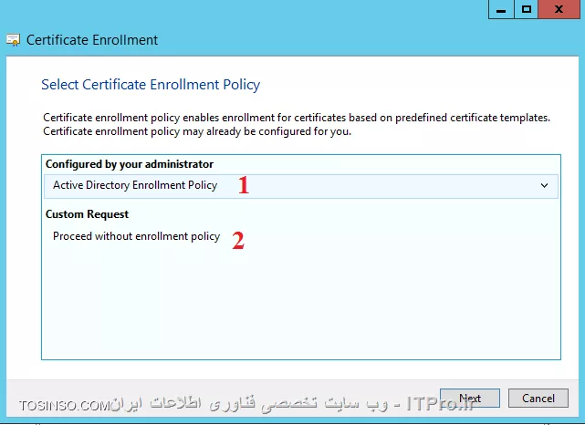Click the 'Custom Request' label
The image size is (585, 425).
tap(87, 214)
